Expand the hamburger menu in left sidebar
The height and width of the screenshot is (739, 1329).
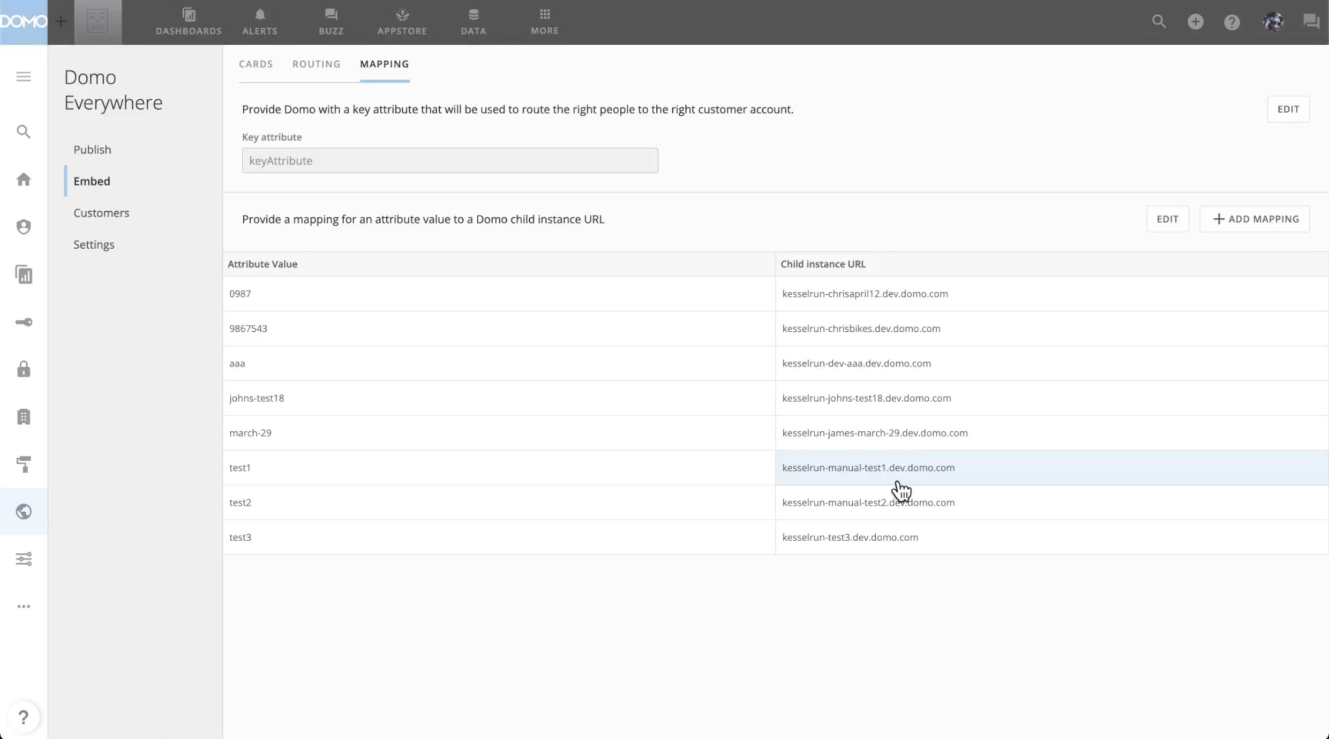point(24,77)
